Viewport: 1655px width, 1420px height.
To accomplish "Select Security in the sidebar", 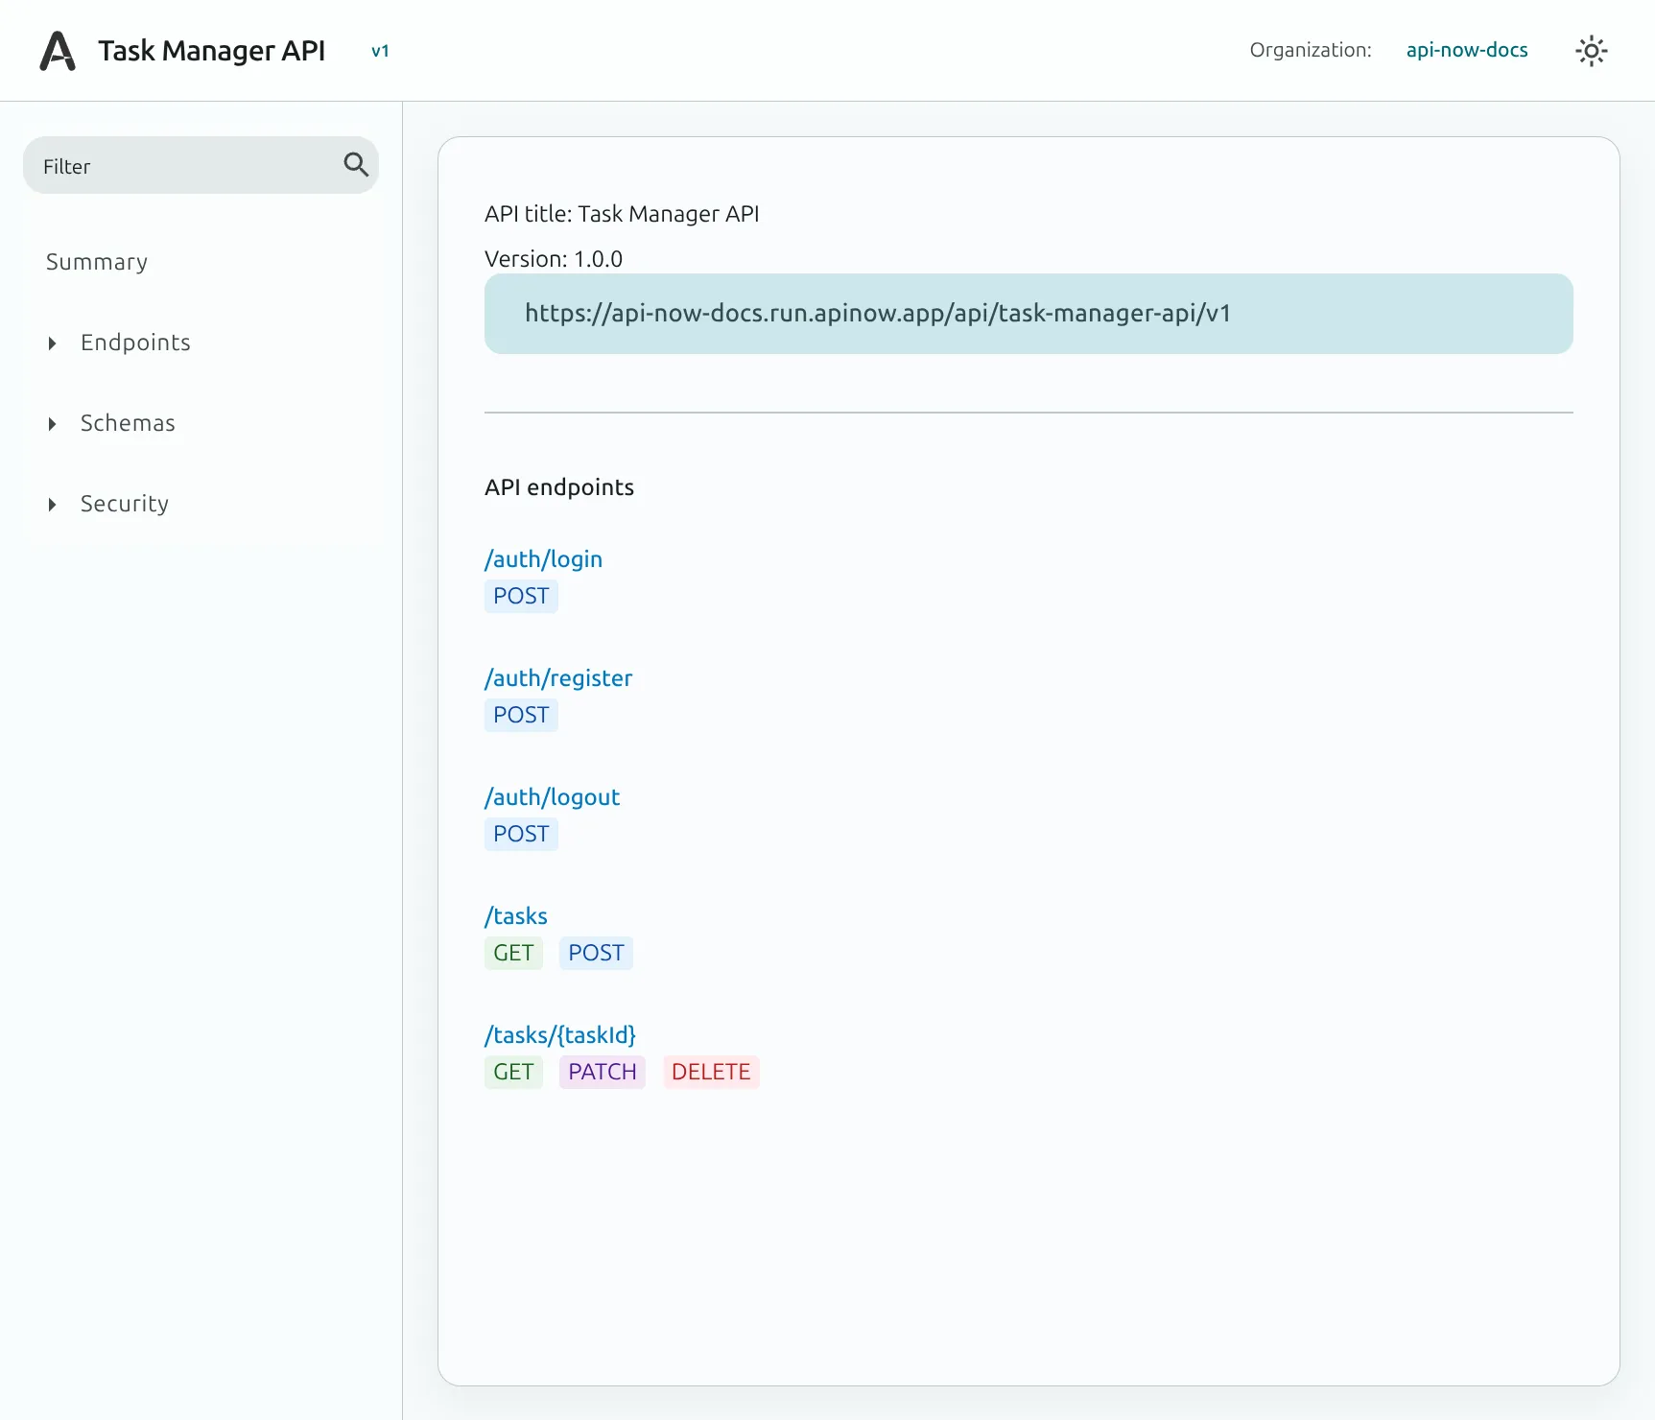I will point(125,504).
